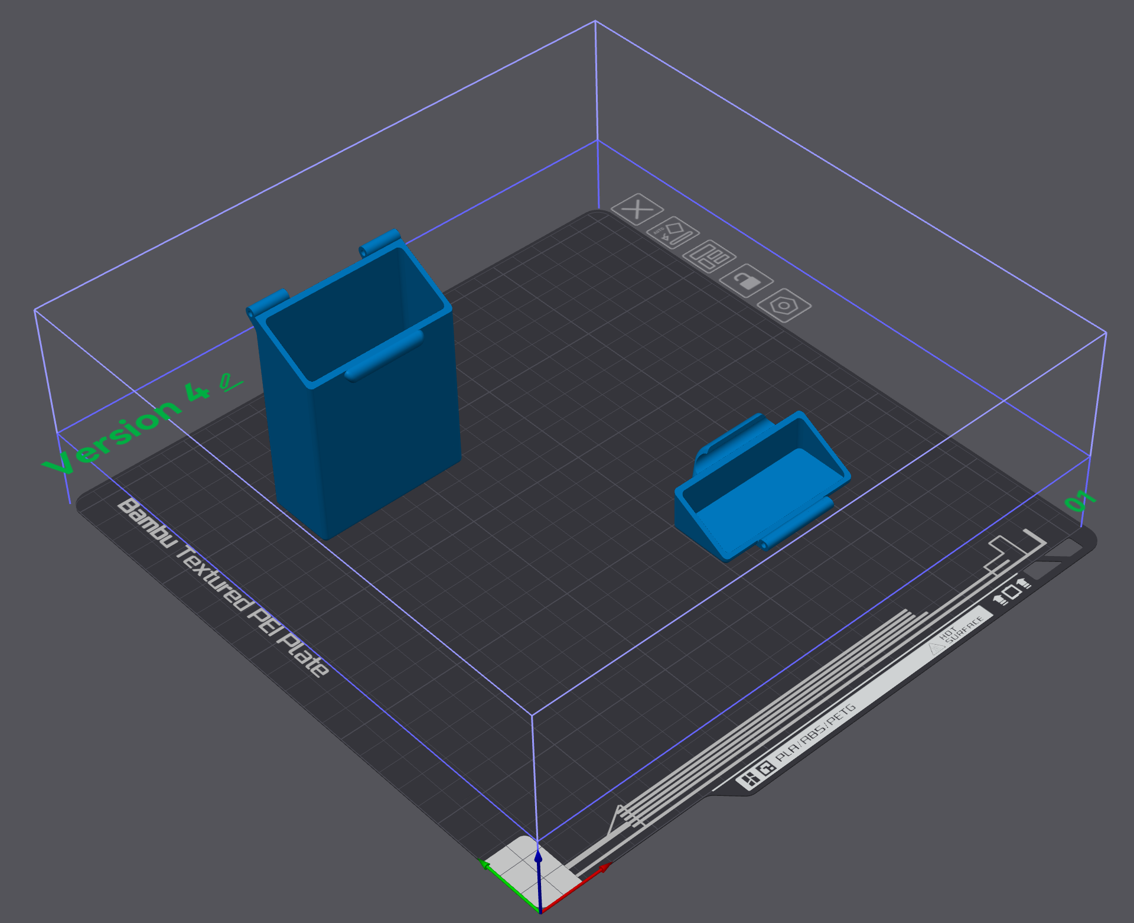The height and width of the screenshot is (923, 1134).
Task: Click the green plate number 01
Action: click(1080, 501)
